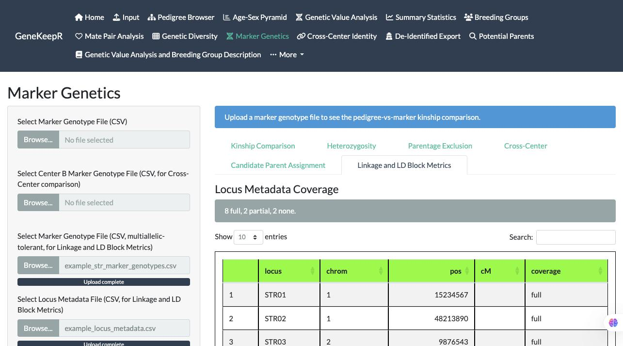
Task: Click the Breeding Groups people icon
Action: 468,17
